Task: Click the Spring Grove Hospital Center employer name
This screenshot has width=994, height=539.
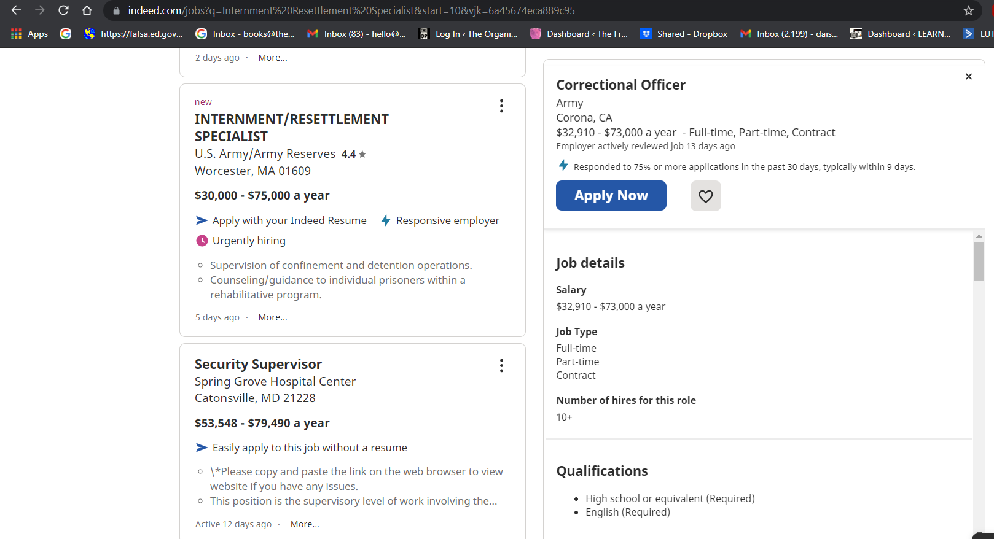Action: (275, 381)
